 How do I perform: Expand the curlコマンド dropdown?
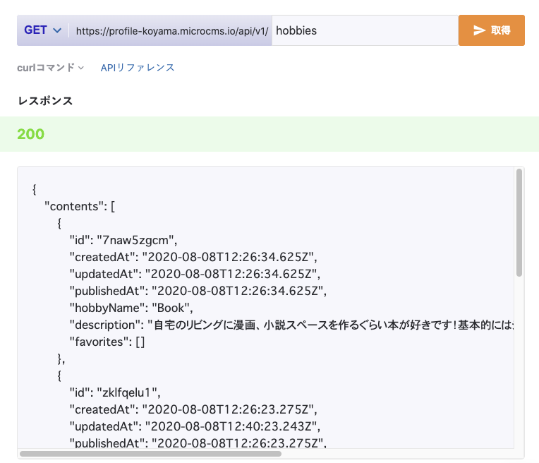tap(51, 68)
